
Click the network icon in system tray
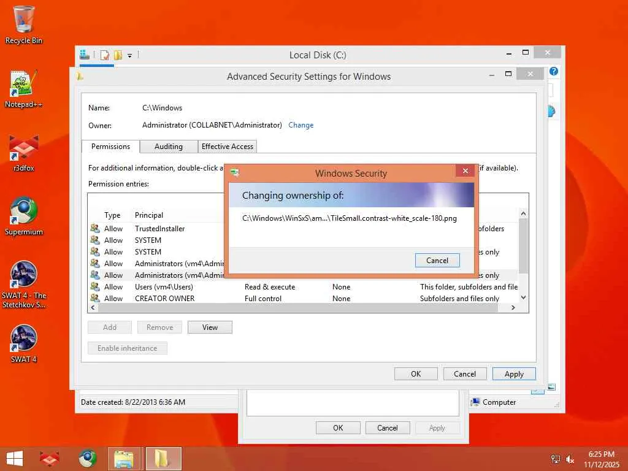(x=556, y=459)
